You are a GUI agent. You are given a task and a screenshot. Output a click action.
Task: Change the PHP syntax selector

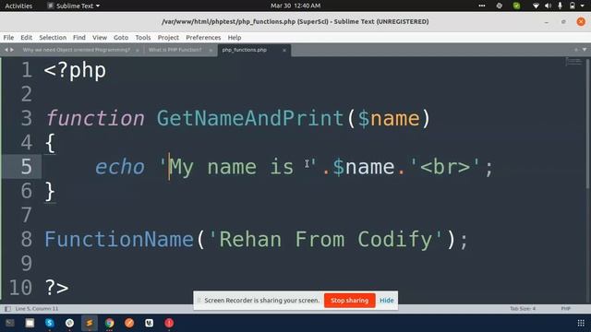click(x=565, y=309)
